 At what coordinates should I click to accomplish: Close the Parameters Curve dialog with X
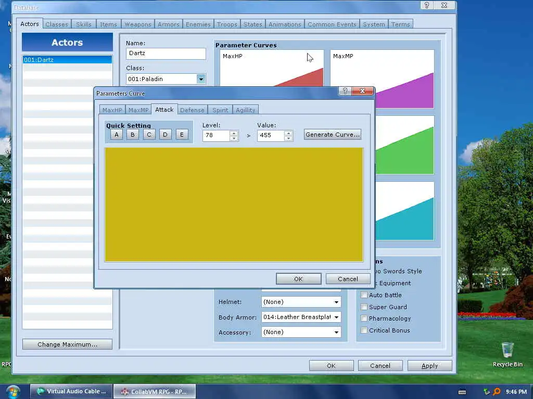pos(362,91)
